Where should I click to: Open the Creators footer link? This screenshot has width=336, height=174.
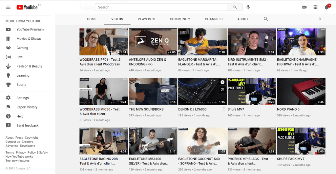[x=28, y=142]
